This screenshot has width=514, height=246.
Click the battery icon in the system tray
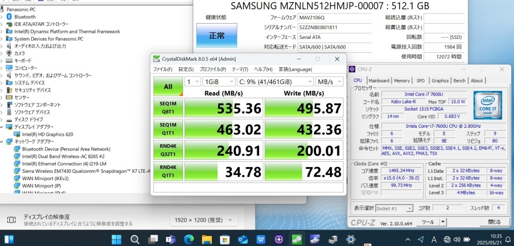point(467,240)
